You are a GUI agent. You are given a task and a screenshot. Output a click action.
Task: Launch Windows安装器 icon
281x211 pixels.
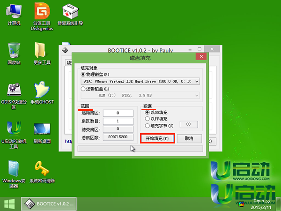pos(14,174)
